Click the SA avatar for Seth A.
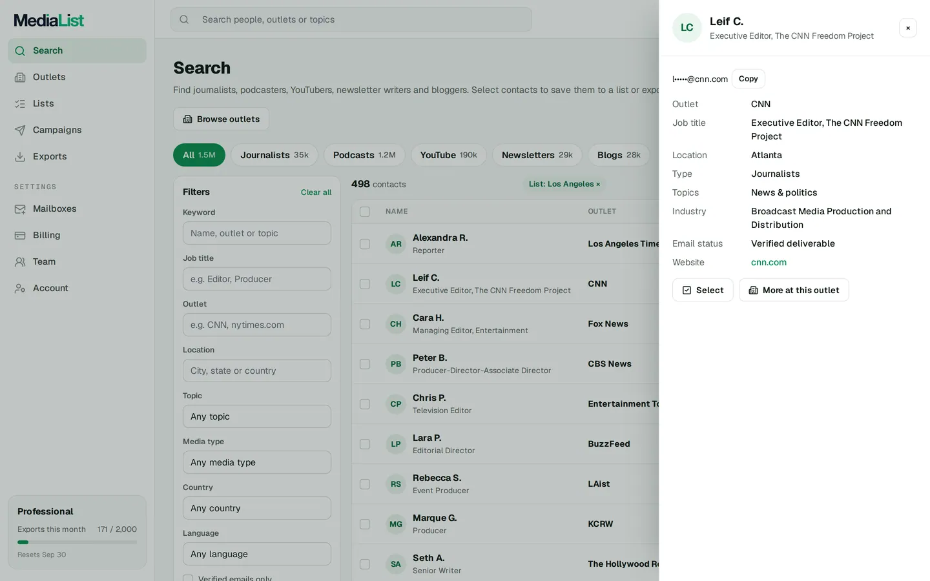Screen dimensions: 930x581 pyautogui.click(x=396, y=564)
